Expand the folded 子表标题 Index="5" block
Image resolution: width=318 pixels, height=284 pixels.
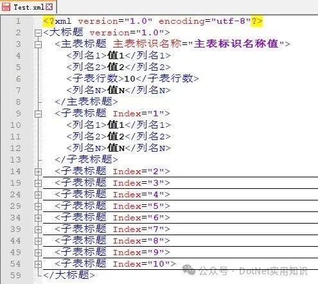click(38, 206)
